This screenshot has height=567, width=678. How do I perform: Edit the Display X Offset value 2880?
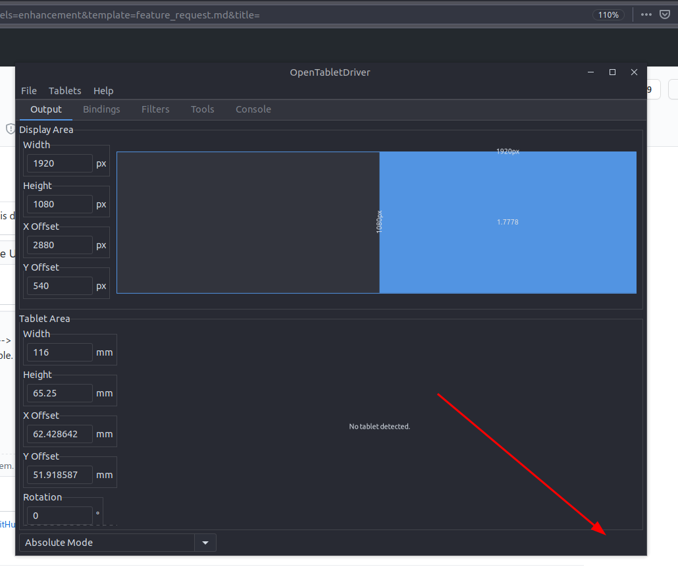pos(59,244)
